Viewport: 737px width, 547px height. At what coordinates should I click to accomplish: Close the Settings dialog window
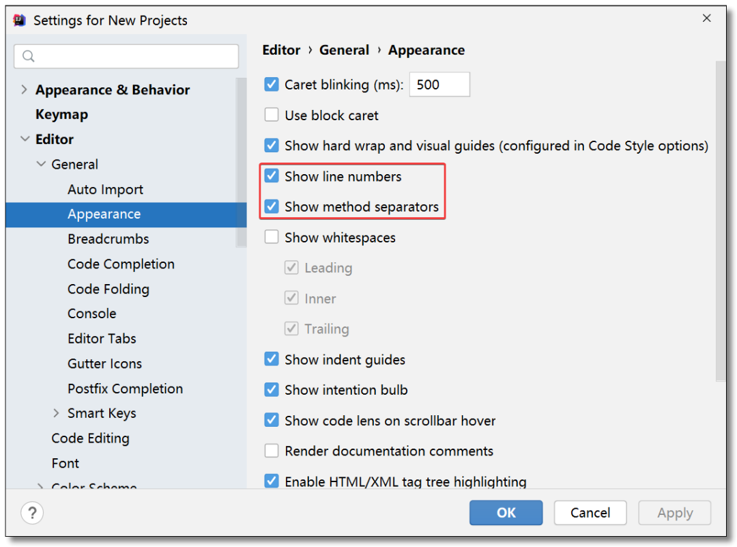(x=706, y=18)
